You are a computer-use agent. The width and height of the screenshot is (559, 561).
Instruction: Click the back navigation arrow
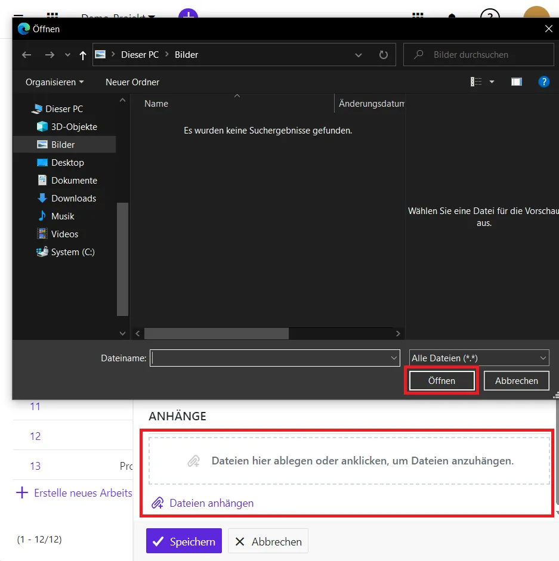pos(26,55)
